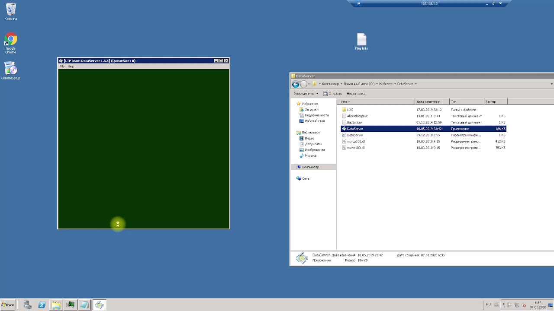Sort files by Дата изменения column

[x=432, y=102]
